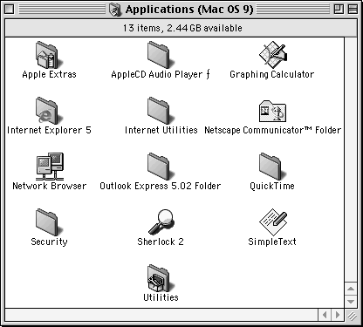Click the "Sherlock 2" label

tap(161, 242)
